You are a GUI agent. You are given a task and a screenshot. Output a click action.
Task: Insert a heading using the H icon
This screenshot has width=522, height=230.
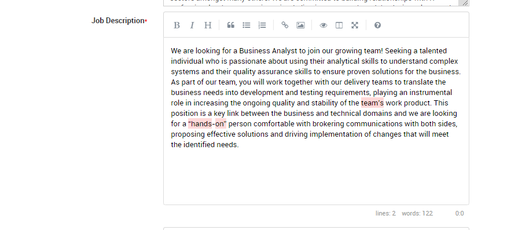click(208, 25)
